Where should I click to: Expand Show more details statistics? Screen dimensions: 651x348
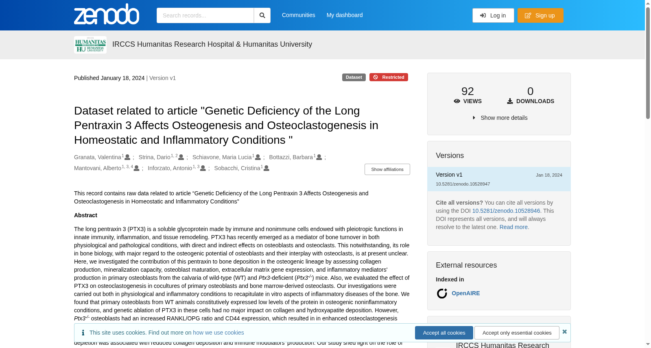[x=500, y=118]
